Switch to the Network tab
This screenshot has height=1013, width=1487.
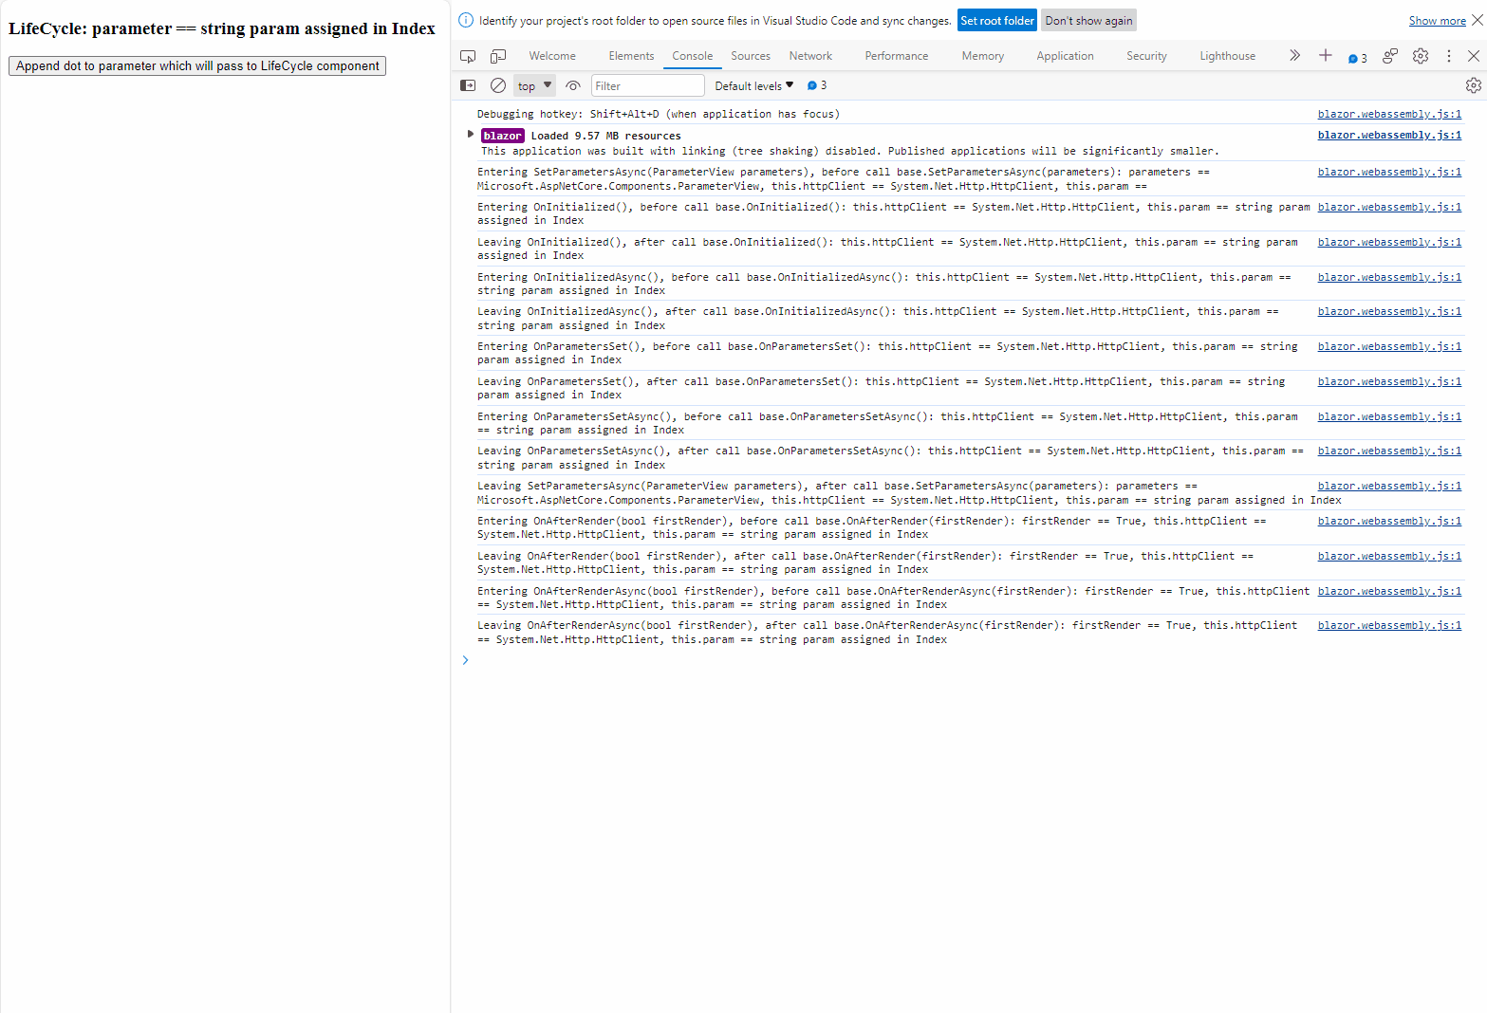[809, 56]
